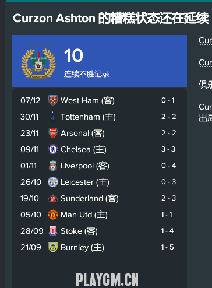Click the Tottenham club badge
The width and height of the screenshot is (212, 288).
point(53,117)
